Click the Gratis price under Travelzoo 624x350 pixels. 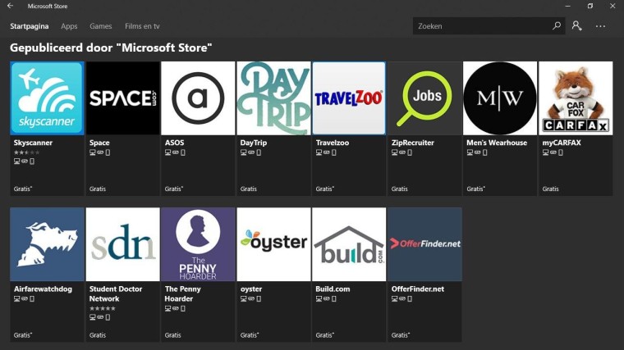pyautogui.click(x=325, y=189)
